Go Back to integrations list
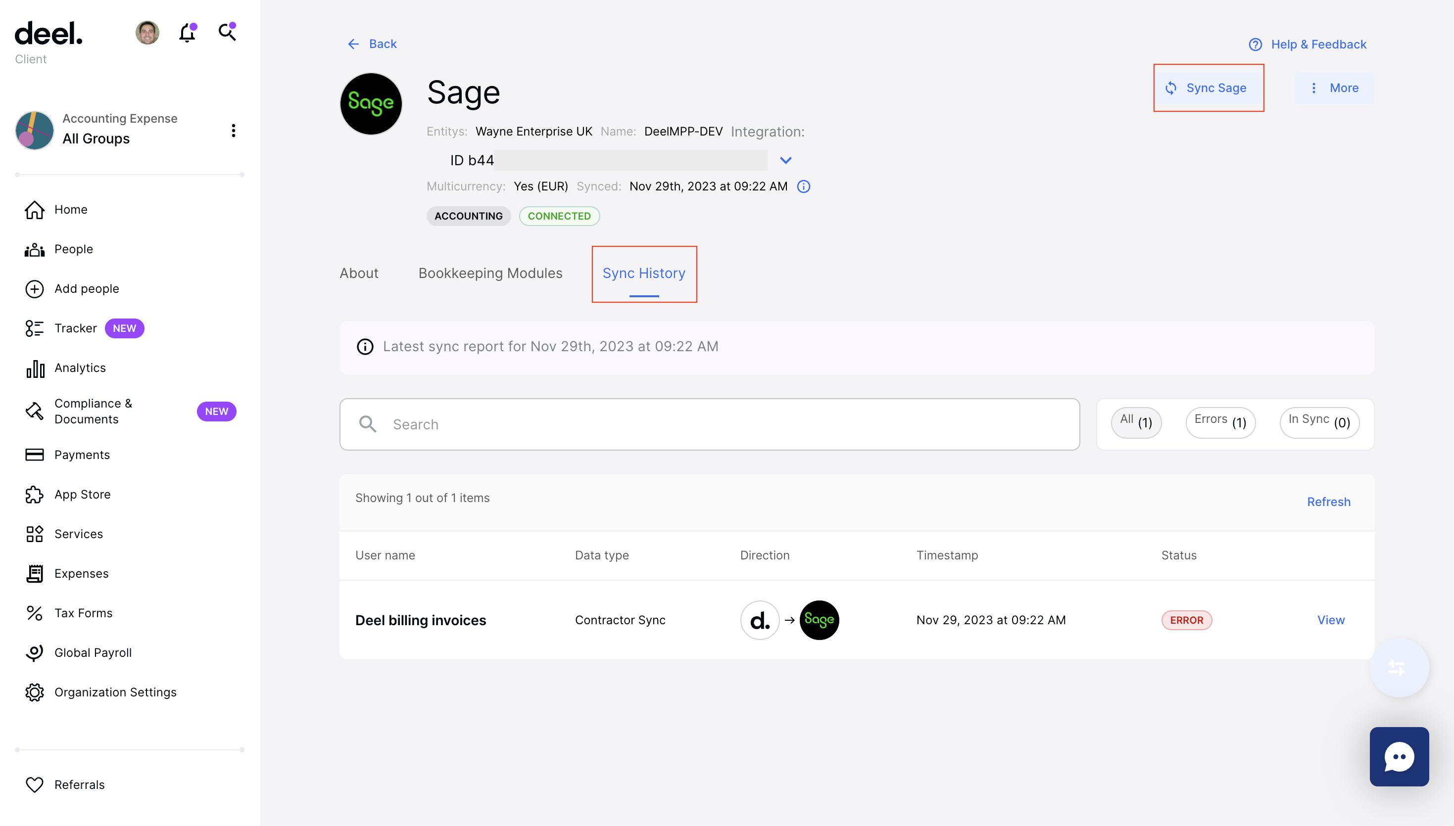Image resolution: width=1454 pixels, height=826 pixels. 372,44
